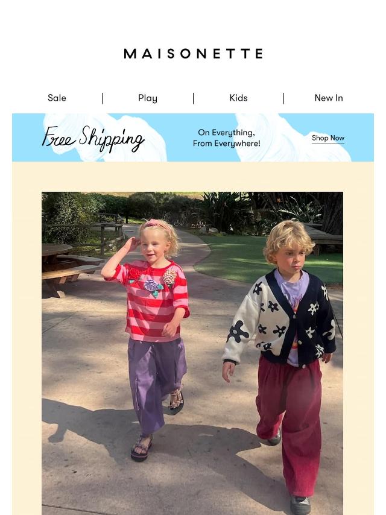
Task: Open the Sale menu link
Action: tap(57, 98)
